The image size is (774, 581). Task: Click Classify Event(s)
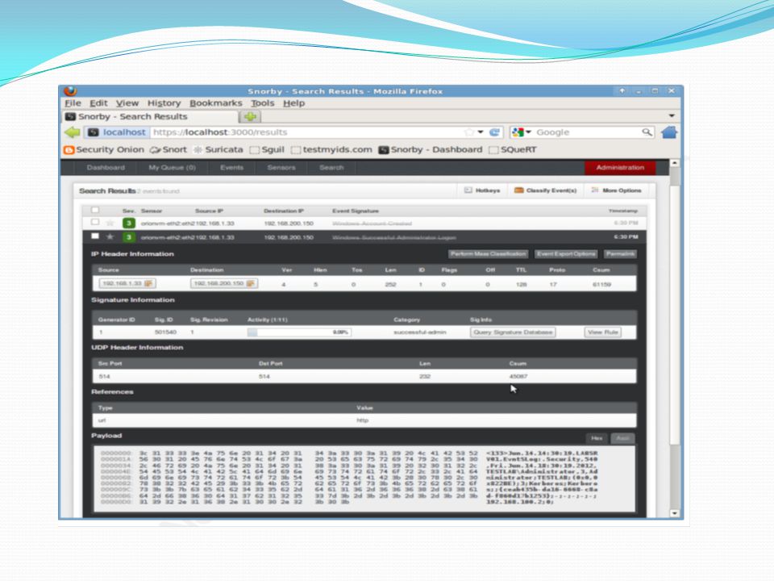(546, 190)
